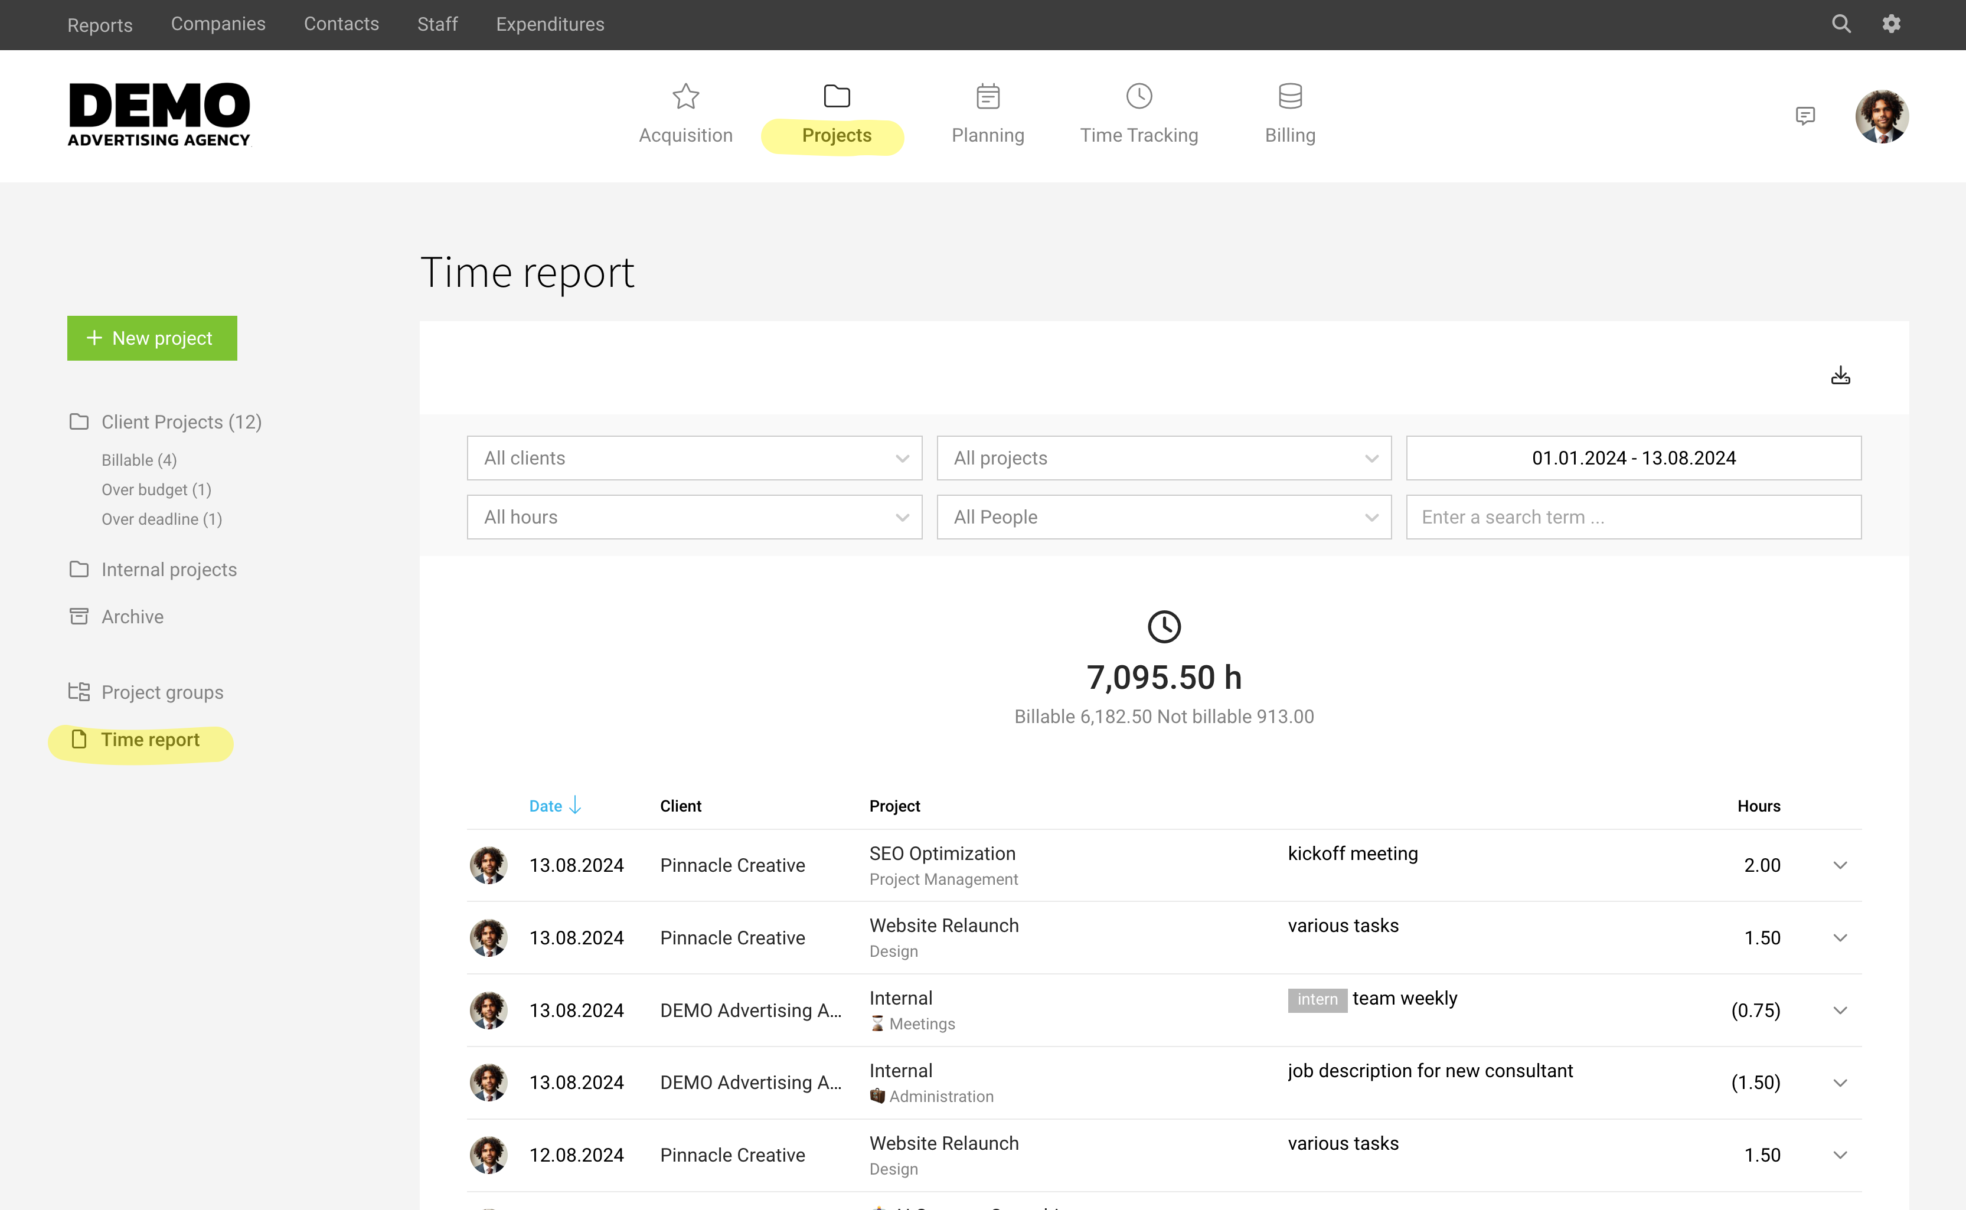Show Over deadline (1) projects
The height and width of the screenshot is (1210, 1966).
[162, 519]
